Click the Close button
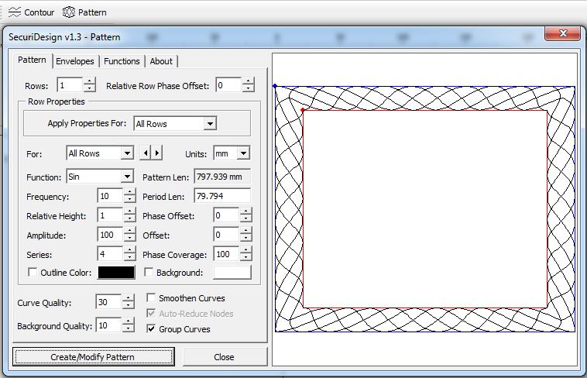 [225, 356]
